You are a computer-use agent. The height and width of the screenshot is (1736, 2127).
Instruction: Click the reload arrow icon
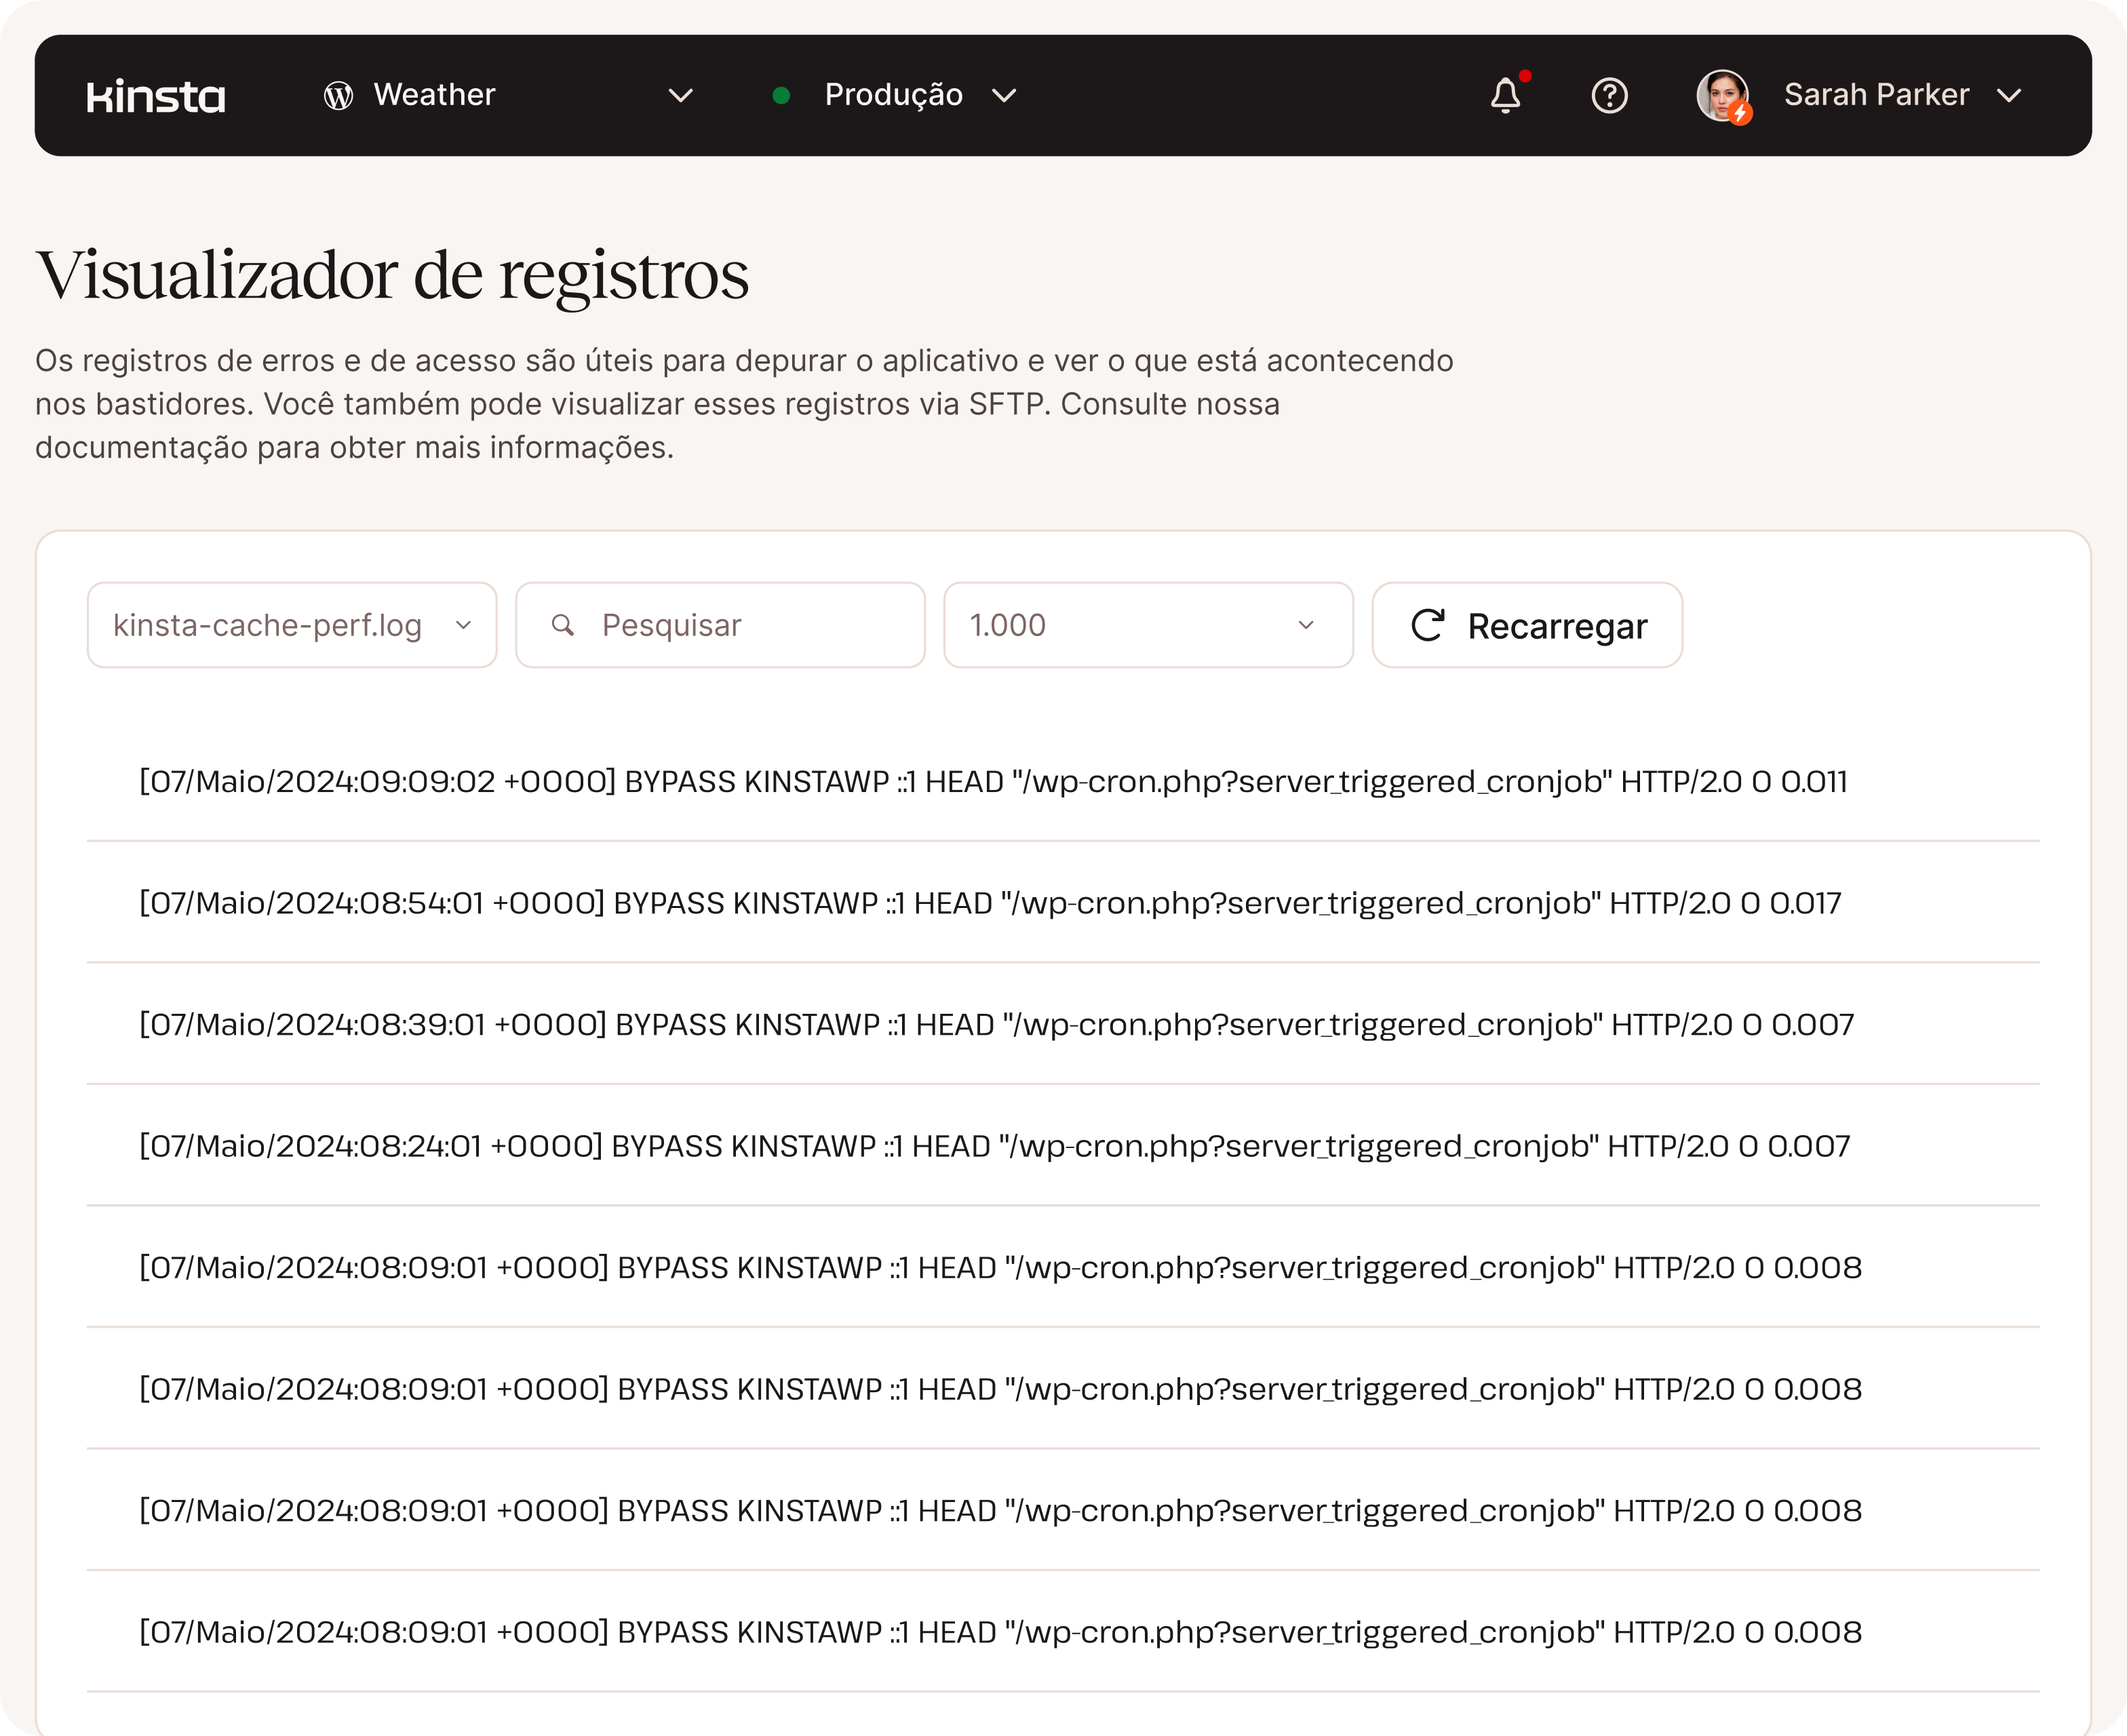pyautogui.click(x=1427, y=625)
